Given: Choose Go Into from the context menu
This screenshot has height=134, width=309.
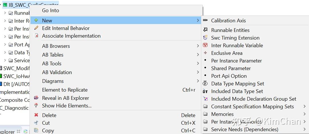Looking at the screenshot, I should (x=51, y=10).
